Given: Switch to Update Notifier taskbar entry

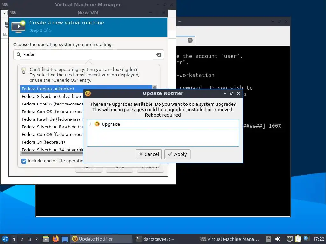Looking at the screenshot, I should pos(102,239).
